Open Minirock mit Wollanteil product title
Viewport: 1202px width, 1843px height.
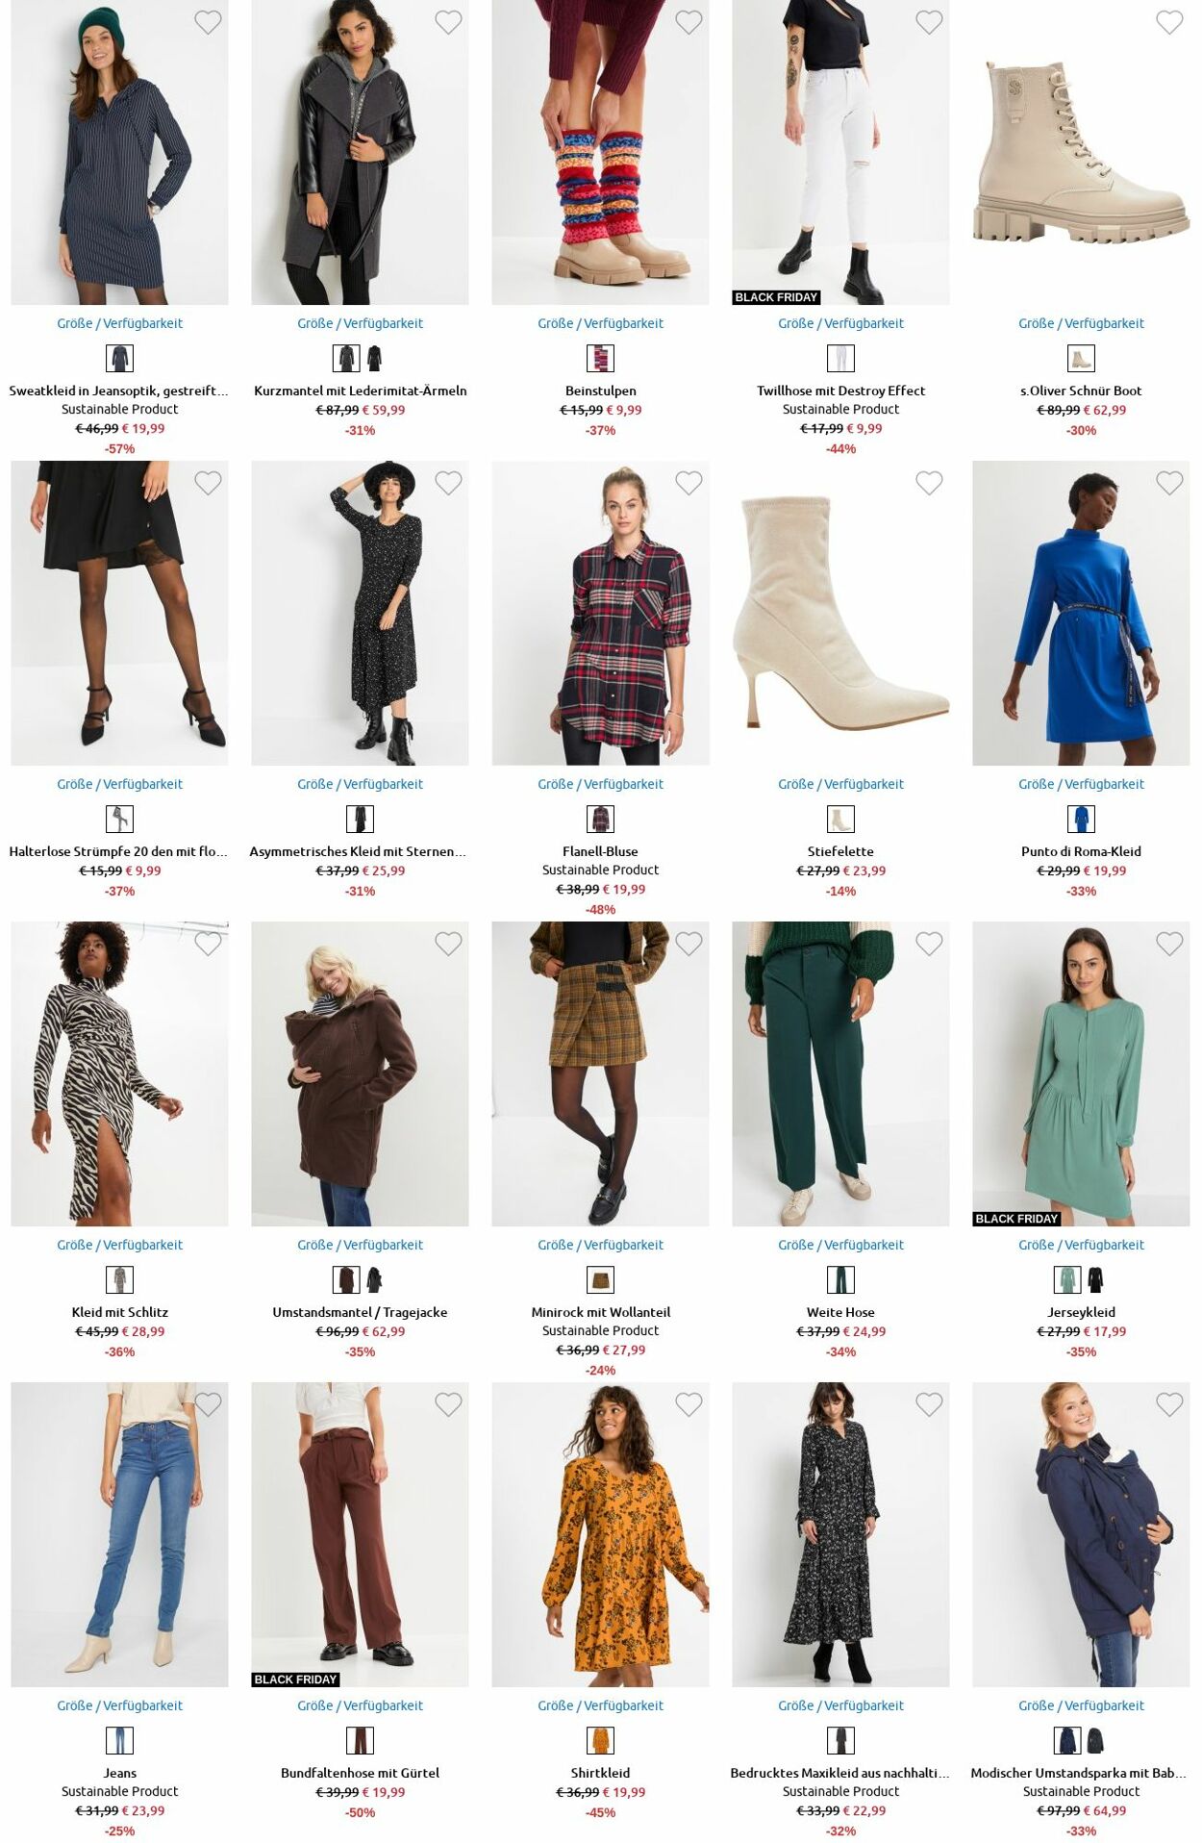click(600, 1312)
